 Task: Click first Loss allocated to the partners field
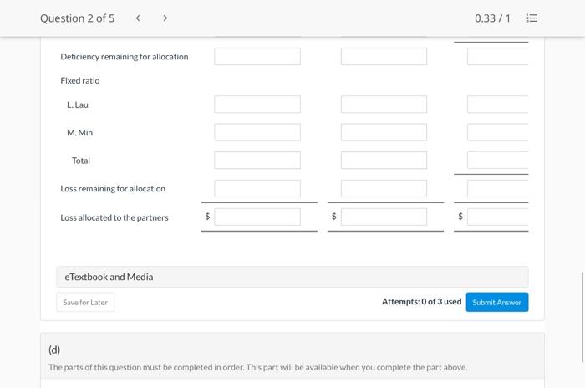(x=257, y=217)
